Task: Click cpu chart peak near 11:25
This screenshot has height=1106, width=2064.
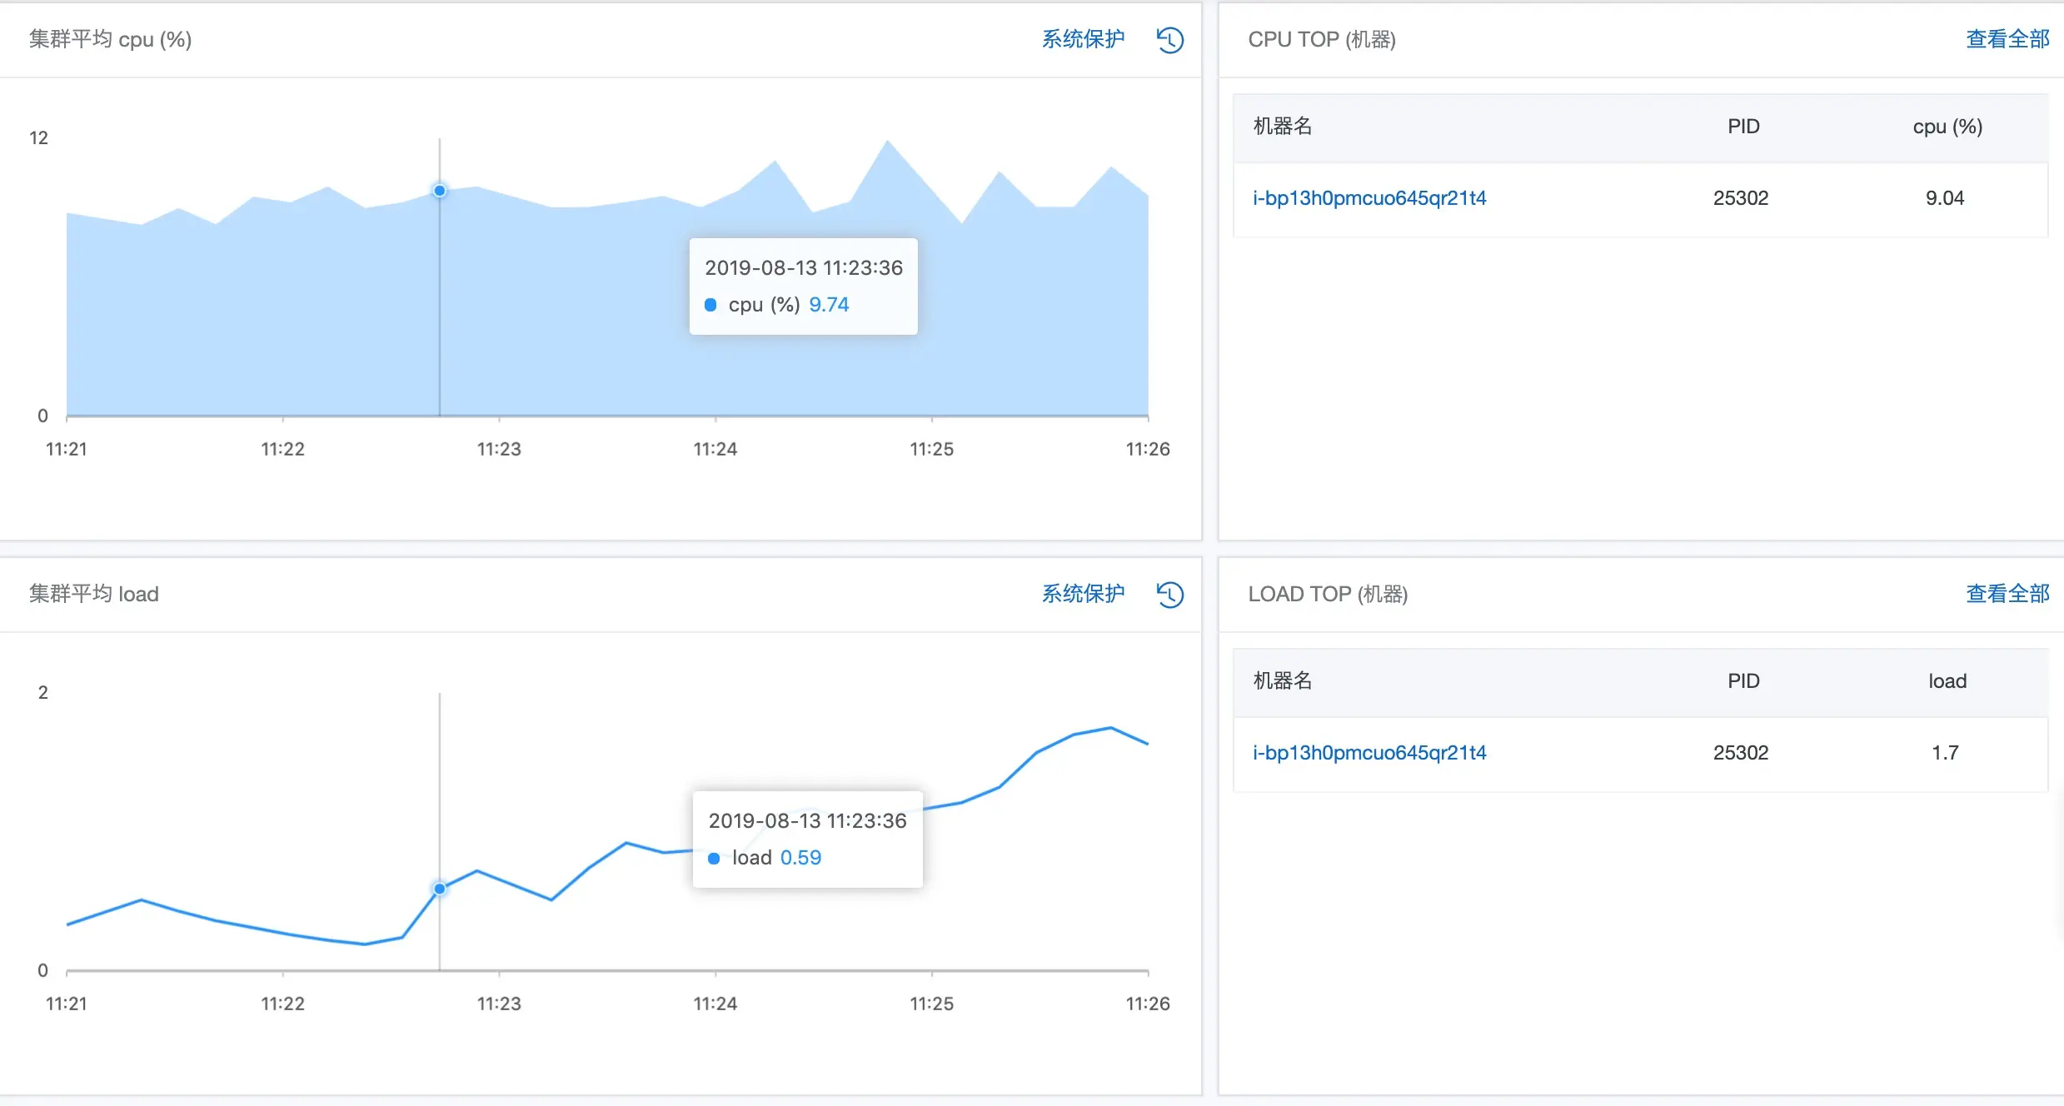Action: [x=887, y=142]
